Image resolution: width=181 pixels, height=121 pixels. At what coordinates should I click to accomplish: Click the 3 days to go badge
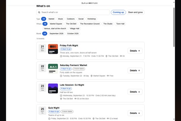tap(66, 69)
